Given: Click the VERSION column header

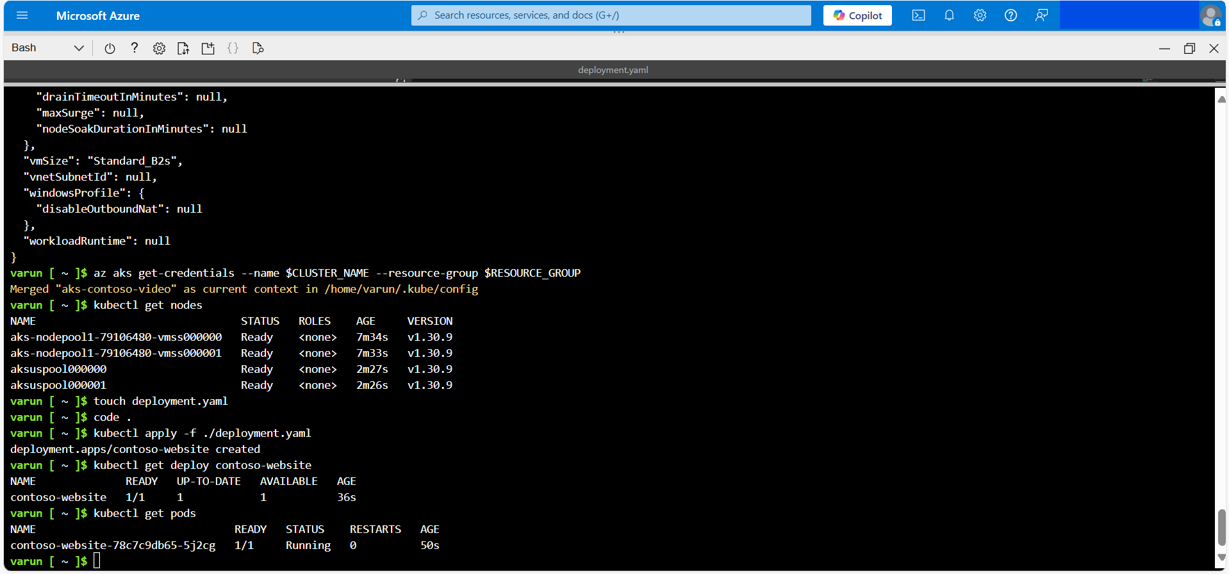Looking at the screenshot, I should (430, 321).
